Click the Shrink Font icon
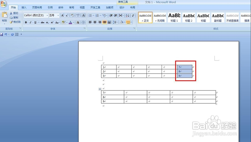Viewport: 251px width, 142px height. click(67, 15)
